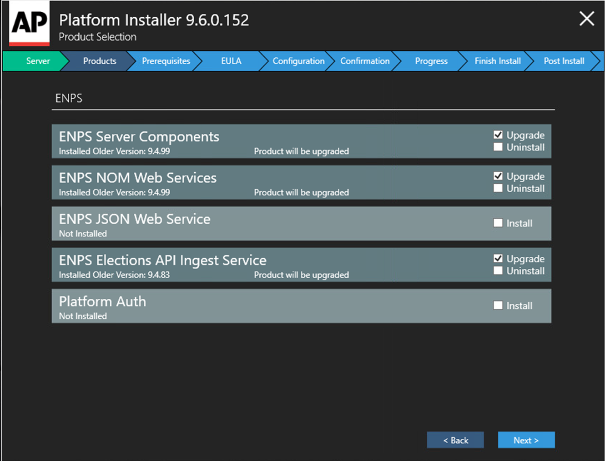Screen dimensions: 605x461
Task: Click the ENPS section heading
Action: [x=69, y=98]
